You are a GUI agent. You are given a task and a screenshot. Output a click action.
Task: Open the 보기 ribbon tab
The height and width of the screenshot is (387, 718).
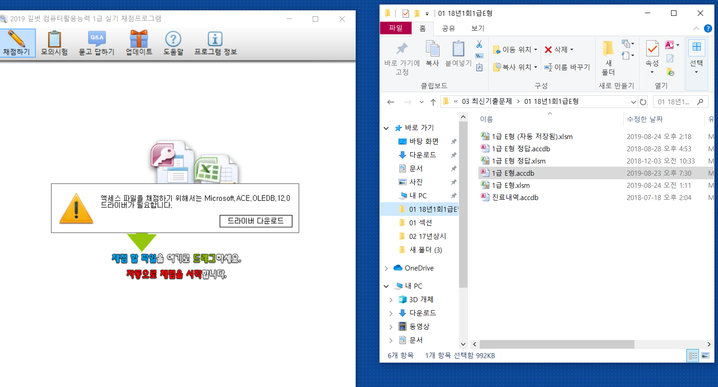(x=477, y=28)
